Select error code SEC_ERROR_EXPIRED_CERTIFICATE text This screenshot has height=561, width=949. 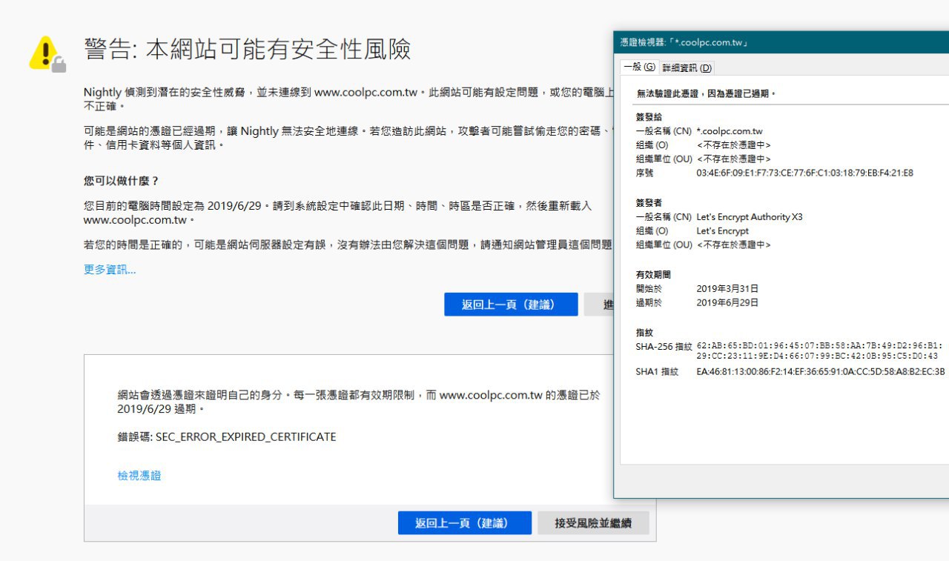[x=245, y=437]
